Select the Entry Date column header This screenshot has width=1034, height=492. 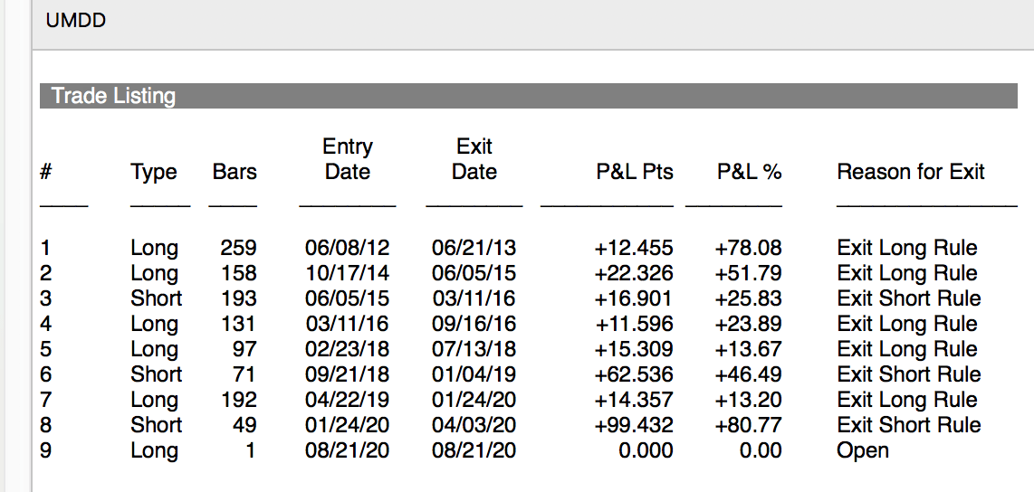click(348, 159)
